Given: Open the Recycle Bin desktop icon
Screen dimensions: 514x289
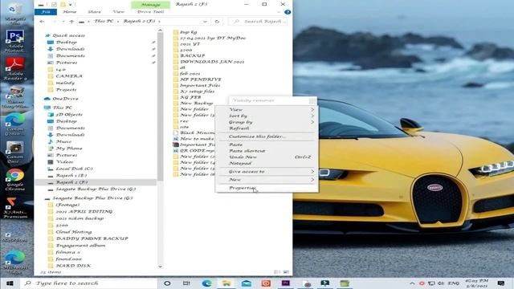Looking at the screenshot, I should tap(15, 13).
